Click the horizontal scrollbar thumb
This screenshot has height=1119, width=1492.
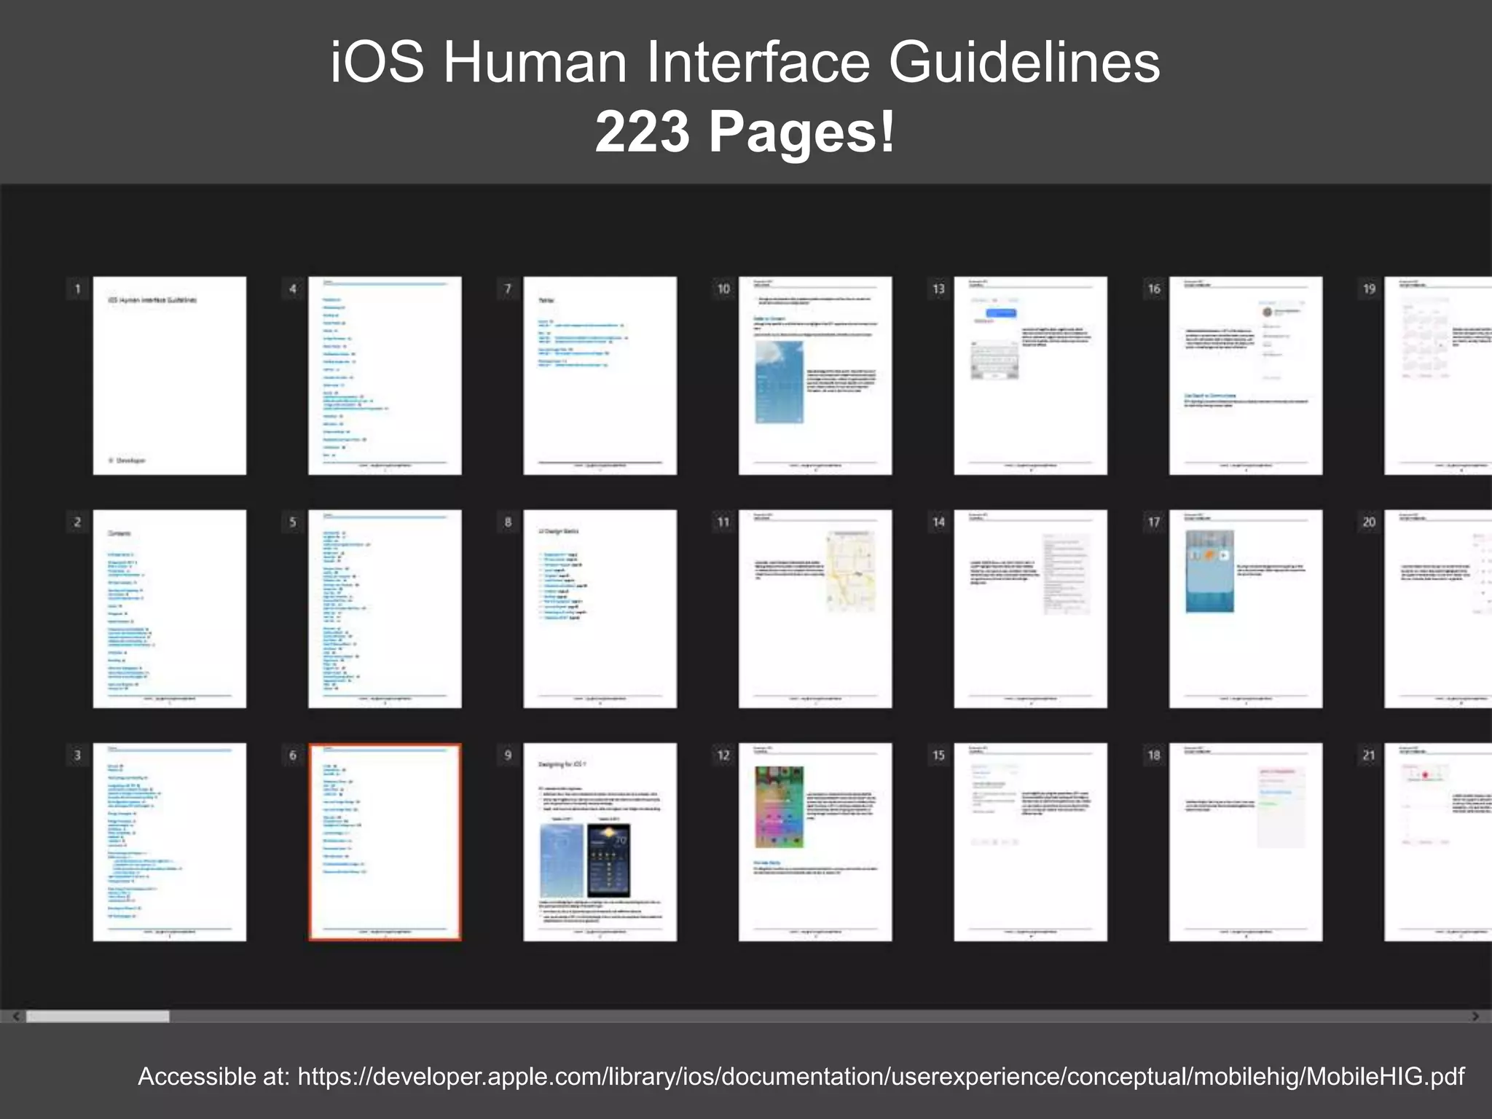tap(98, 1016)
